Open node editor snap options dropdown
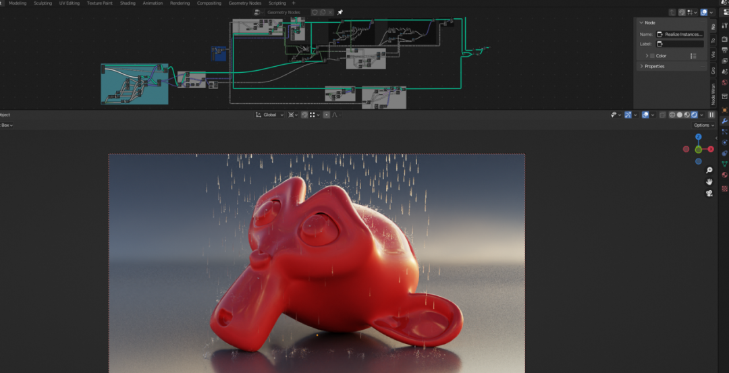 693,12
